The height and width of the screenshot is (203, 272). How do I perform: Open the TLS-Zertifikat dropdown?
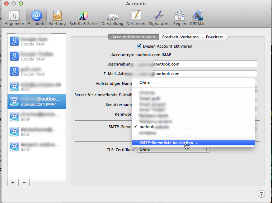[x=173, y=149]
